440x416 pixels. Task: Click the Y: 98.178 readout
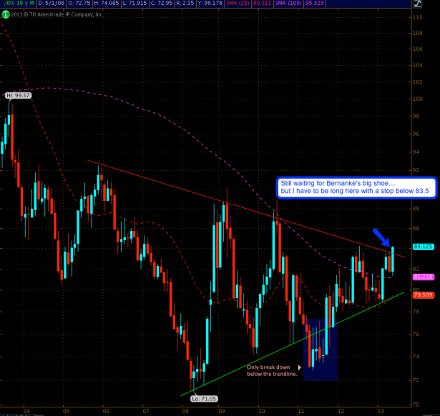click(210, 3)
